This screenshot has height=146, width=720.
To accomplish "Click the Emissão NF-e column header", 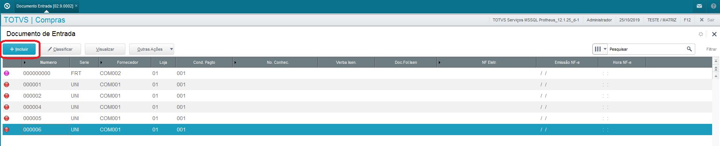I will tap(567, 62).
